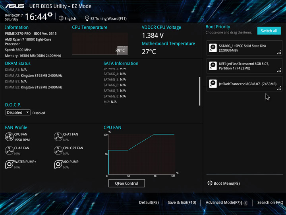Click the CHA1 FAN icon

click(x=58, y=137)
